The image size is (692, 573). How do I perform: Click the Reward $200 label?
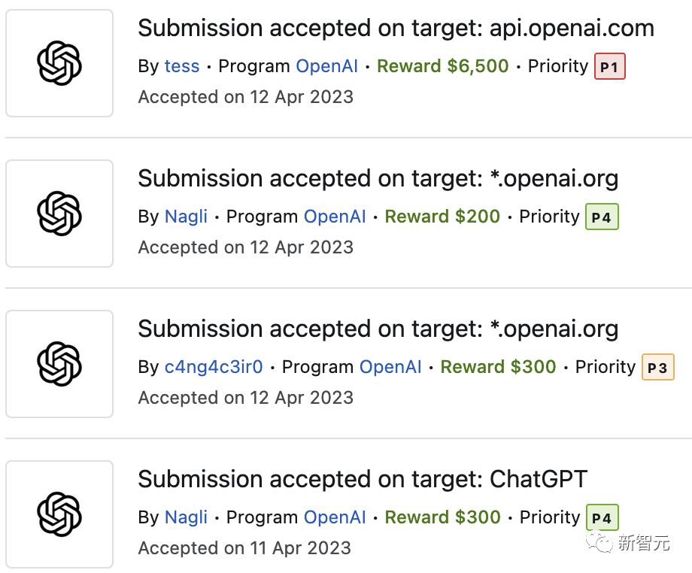pos(442,217)
